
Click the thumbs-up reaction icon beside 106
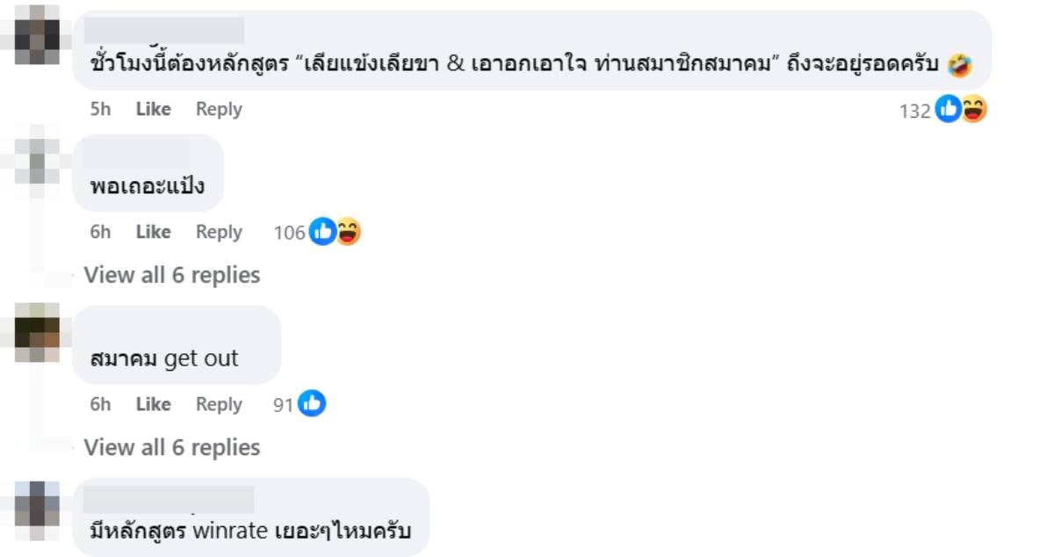click(323, 232)
